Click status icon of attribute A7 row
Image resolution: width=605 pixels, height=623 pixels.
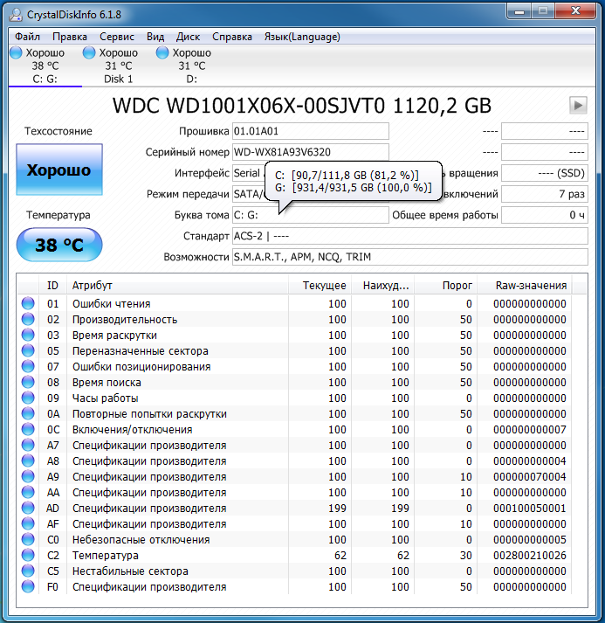[28, 445]
